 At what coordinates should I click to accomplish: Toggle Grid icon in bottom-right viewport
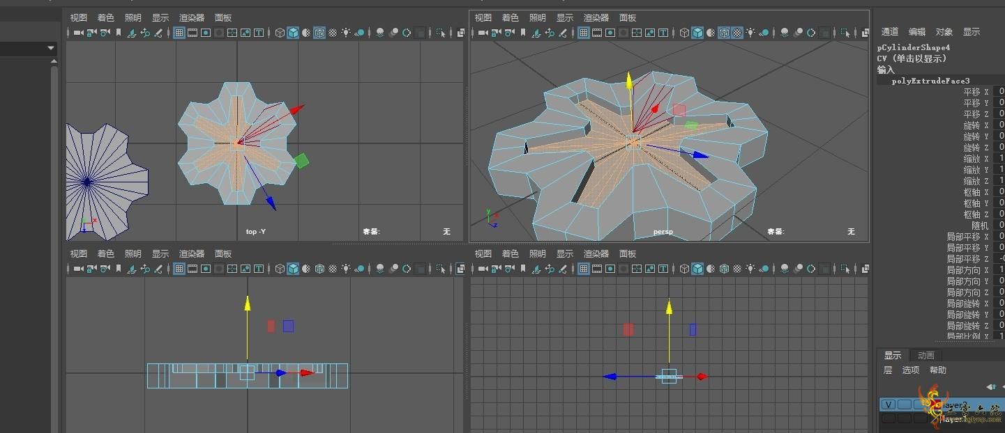(x=584, y=269)
